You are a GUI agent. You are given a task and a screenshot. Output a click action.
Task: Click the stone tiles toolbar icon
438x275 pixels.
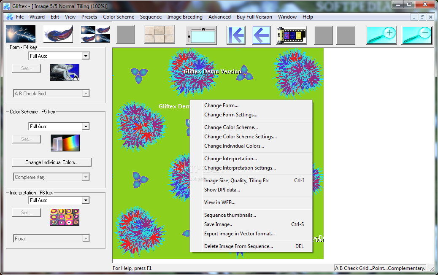pos(160,34)
